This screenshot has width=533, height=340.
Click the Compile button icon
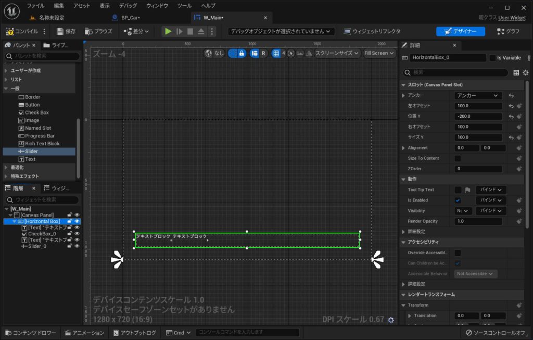tap(10, 31)
